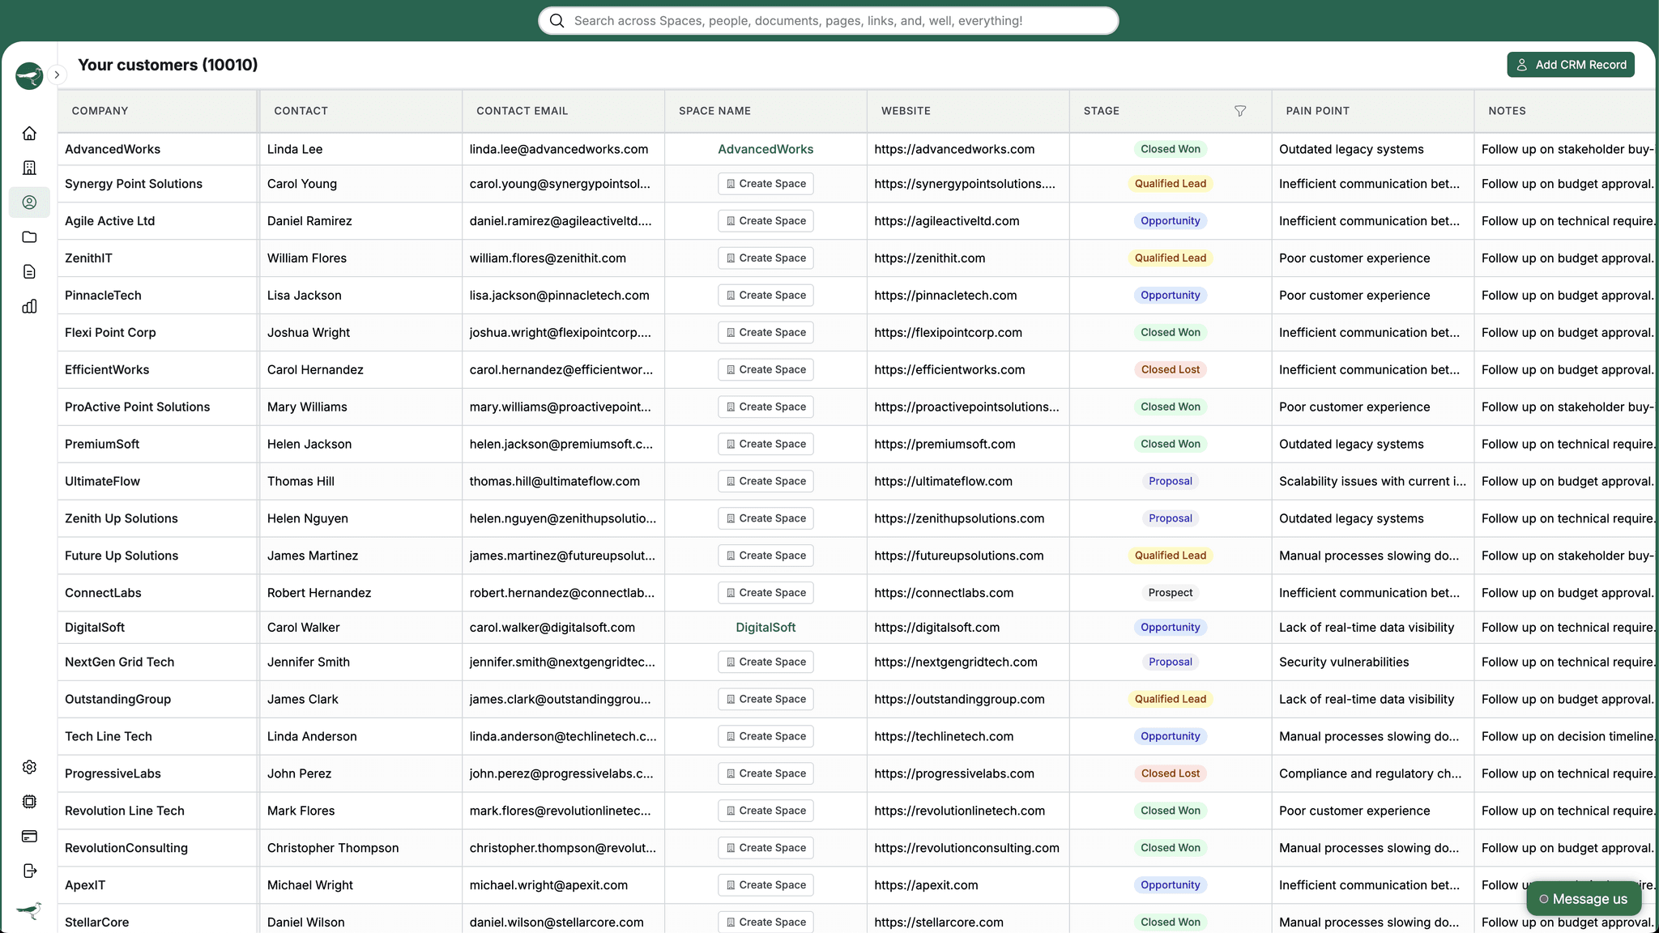
Task: Click the log out icon in sidebar
Action: click(x=29, y=871)
